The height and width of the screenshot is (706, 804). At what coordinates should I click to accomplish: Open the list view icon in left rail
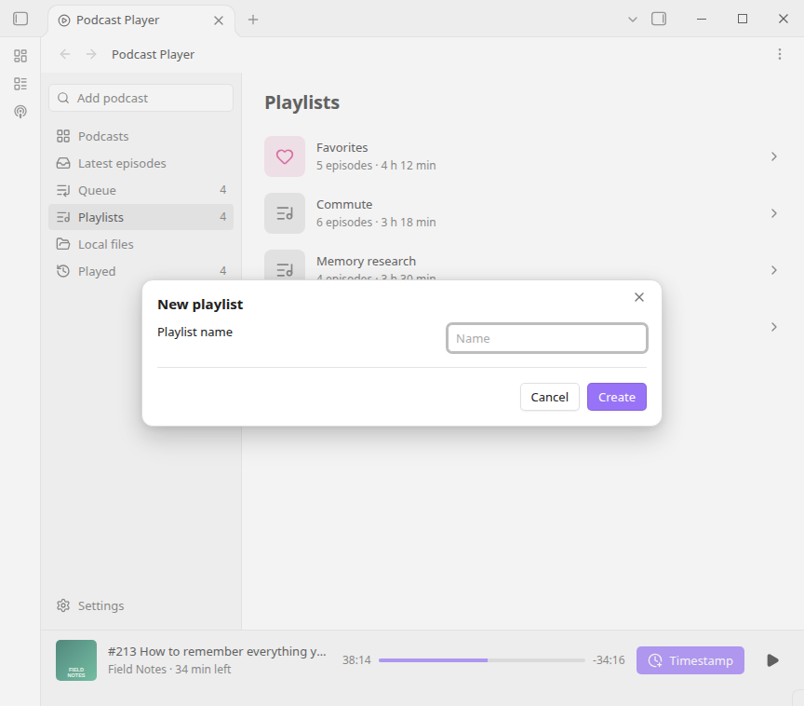[x=20, y=84]
